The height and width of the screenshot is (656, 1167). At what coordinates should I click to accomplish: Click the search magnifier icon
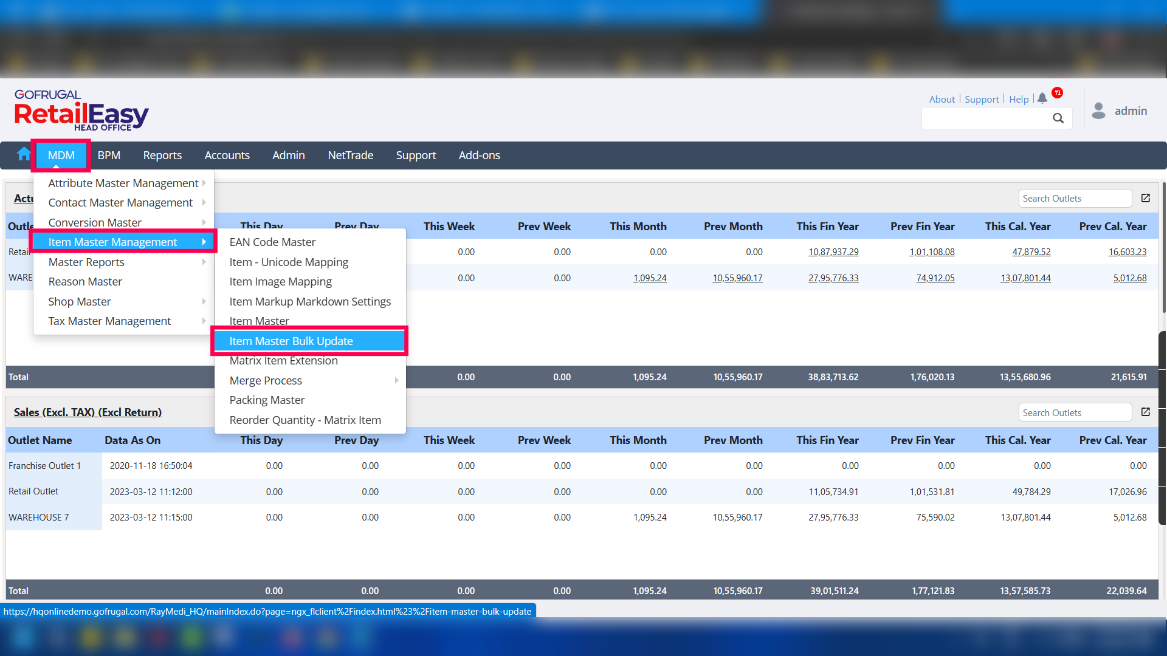pyautogui.click(x=1058, y=118)
